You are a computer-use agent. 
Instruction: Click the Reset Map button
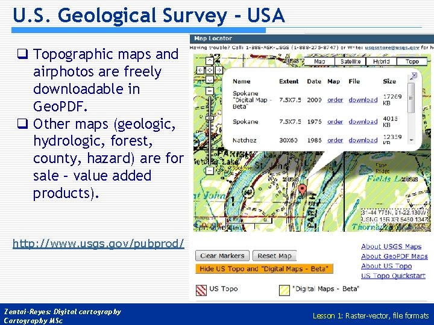click(274, 256)
